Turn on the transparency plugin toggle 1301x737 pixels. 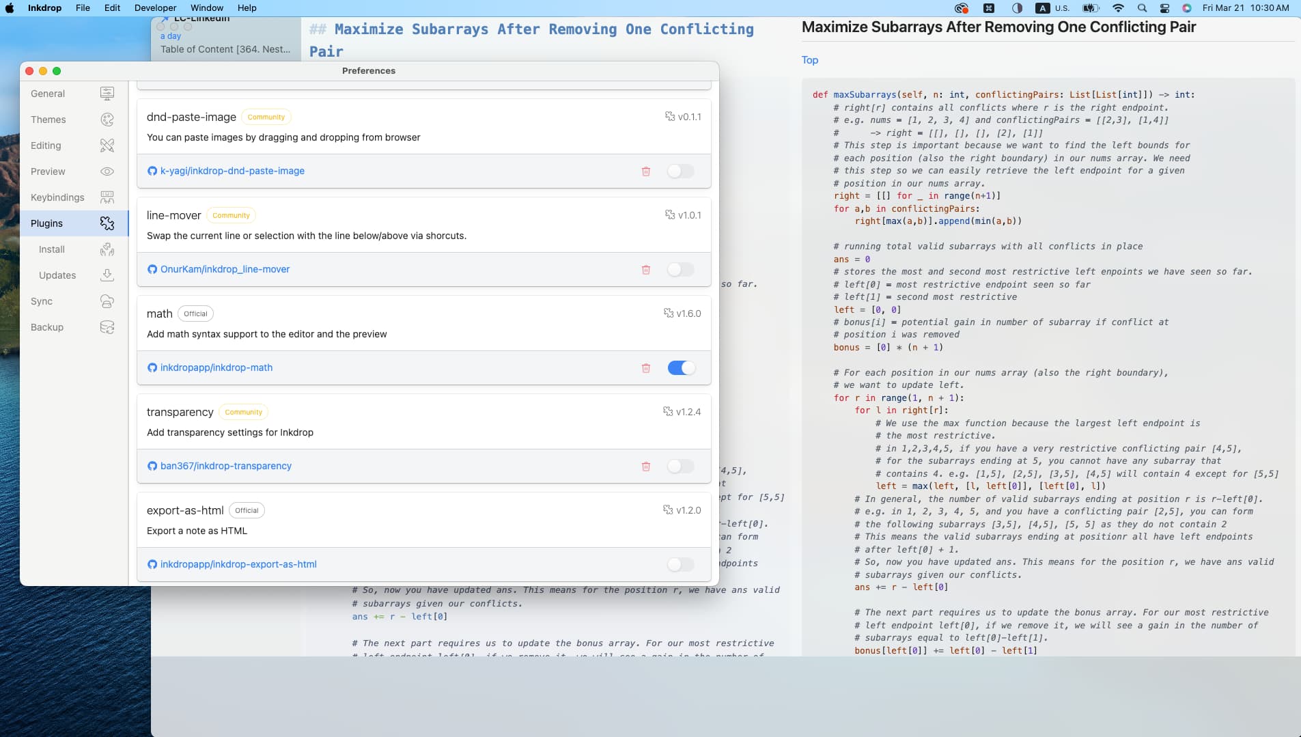pos(681,467)
